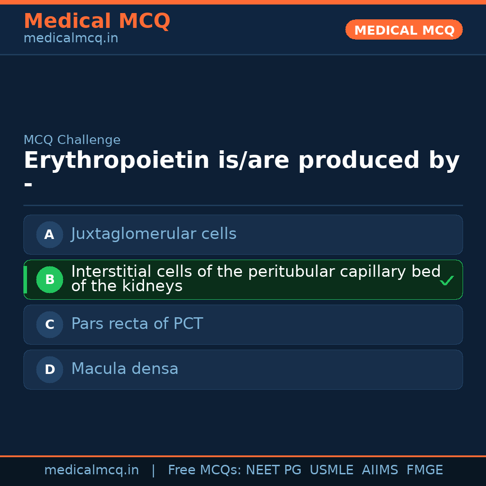Click the large orange Medical MCQ title
The width and height of the screenshot is (486, 486).
point(97,21)
